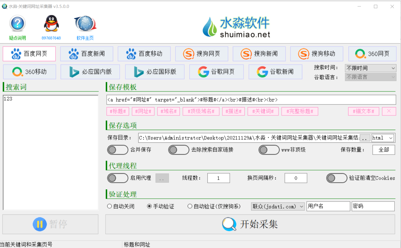Viewport: 401px width, 248px height.
Task: Choose the 谷歌新闻 engine button
Action: point(275,72)
